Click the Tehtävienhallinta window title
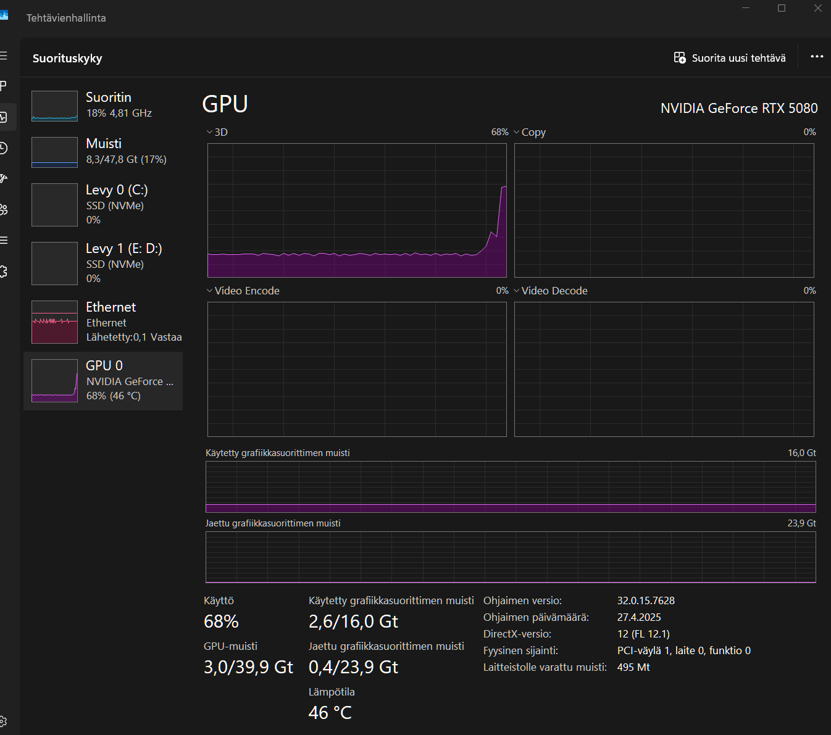The width and height of the screenshot is (831, 735). pos(66,18)
